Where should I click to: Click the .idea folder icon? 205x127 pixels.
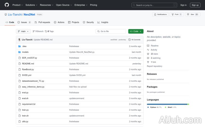tap(19, 46)
